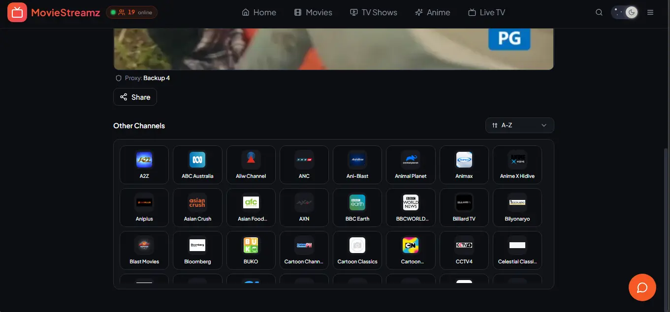Viewport: 670px width, 312px height.
Task: Open the Celestial Classic channel
Action: (x=517, y=250)
